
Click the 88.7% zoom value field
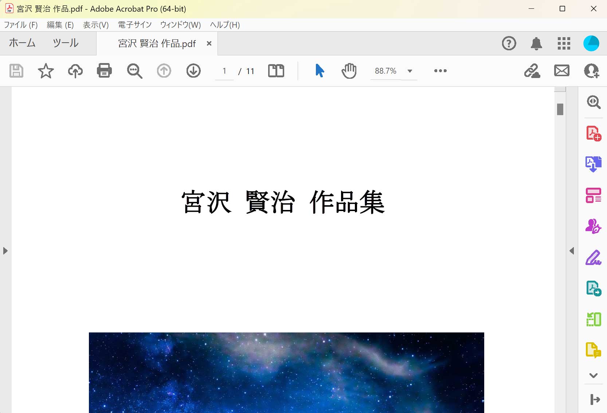[385, 71]
